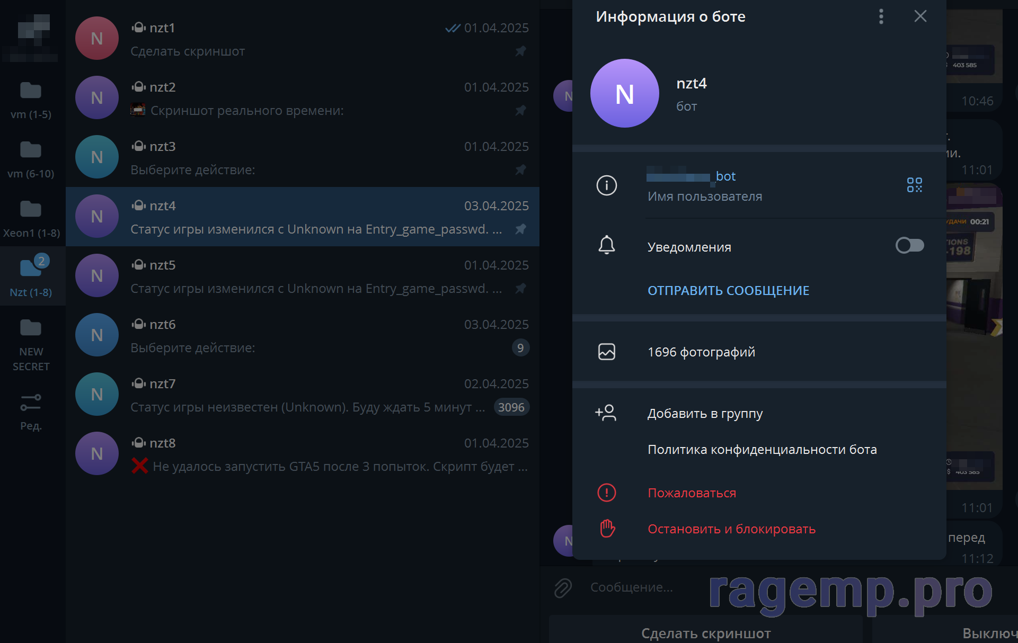Click Остановить и блокировать
The width and height of the screenshot is (1018, 643).
click(x=731, y=529)
